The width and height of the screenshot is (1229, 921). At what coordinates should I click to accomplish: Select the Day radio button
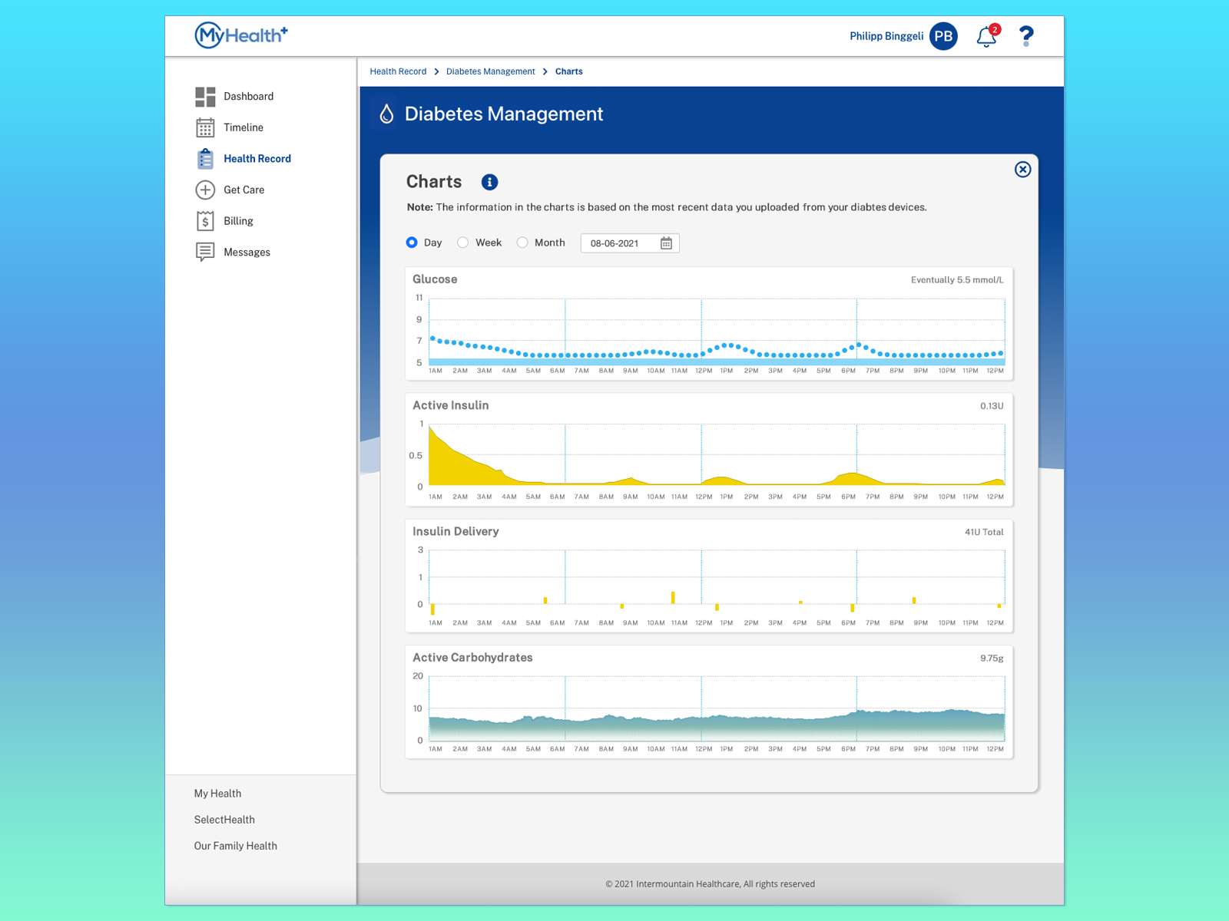pyautogui.click(x=412, y=242)
